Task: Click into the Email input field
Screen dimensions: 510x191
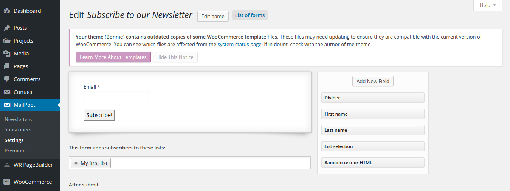Action: point(116,96)
